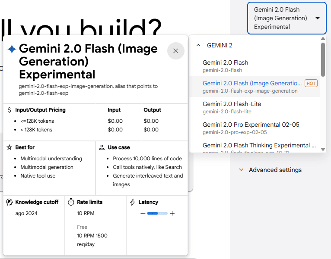This screenshot has height=259, width=331.
Task: Click the Rate limits stopwatch icon
Action: tap(71, 202)
